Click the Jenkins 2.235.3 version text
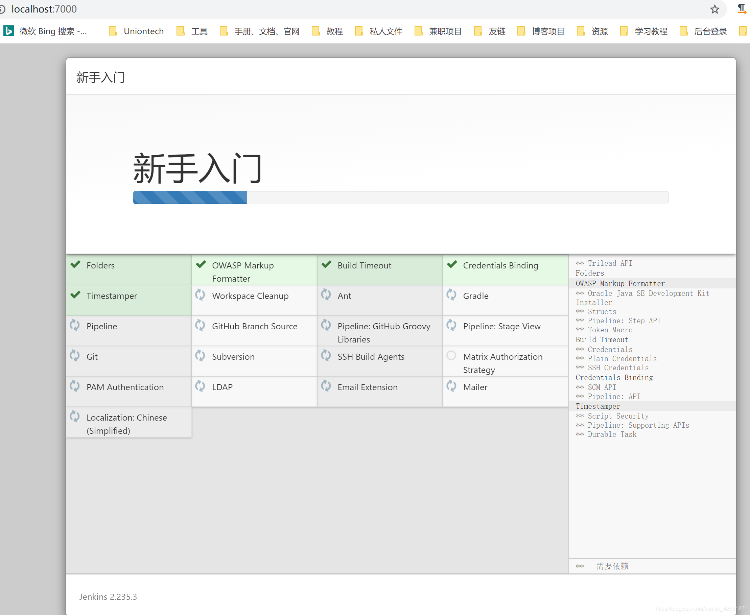 click(x=108, y=597)
